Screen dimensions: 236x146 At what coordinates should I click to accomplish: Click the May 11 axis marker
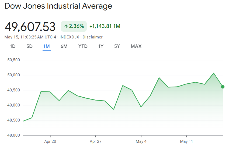click(186, 141)
